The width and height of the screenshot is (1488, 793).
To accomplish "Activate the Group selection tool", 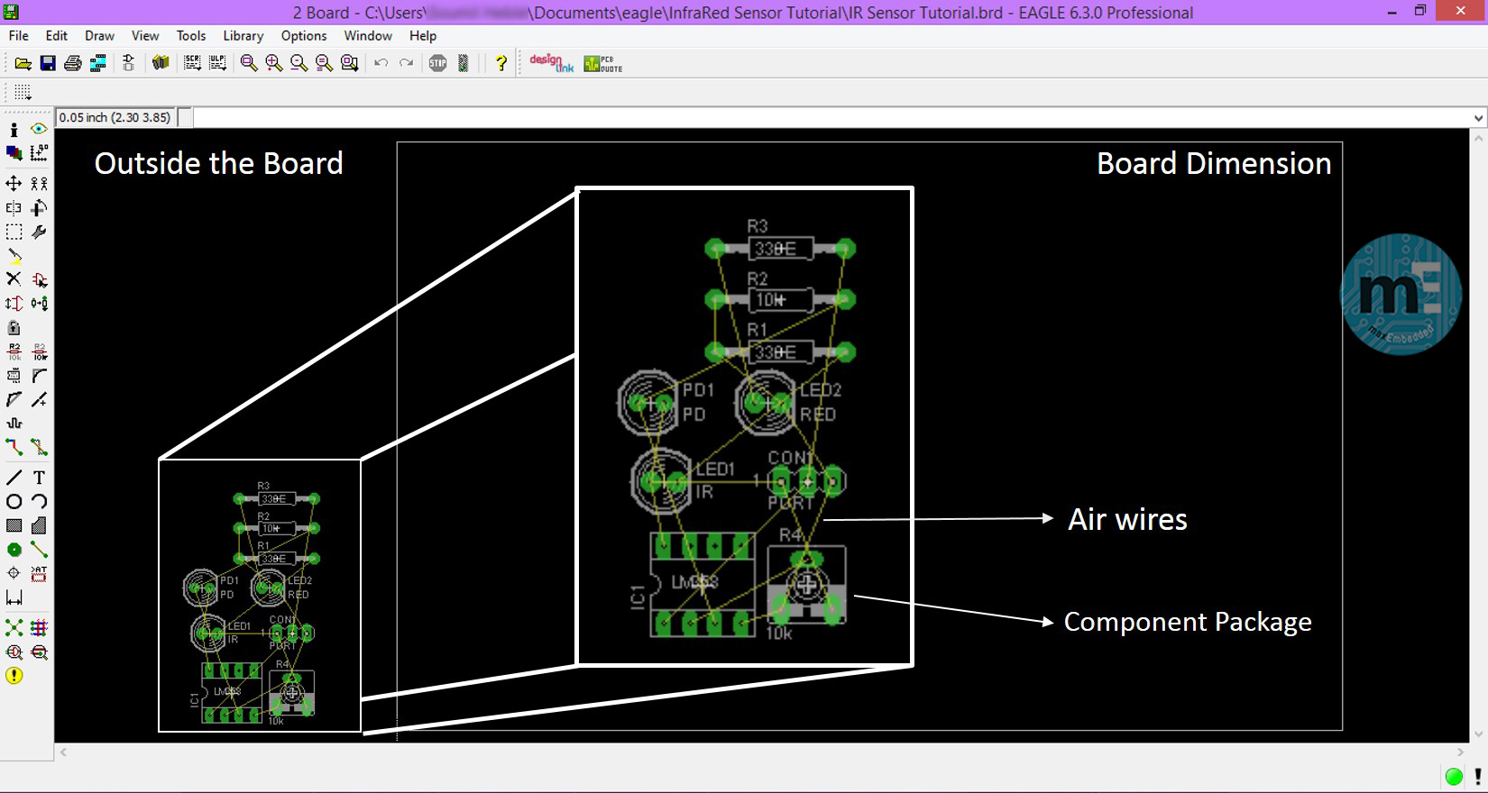I will [14, 232].
